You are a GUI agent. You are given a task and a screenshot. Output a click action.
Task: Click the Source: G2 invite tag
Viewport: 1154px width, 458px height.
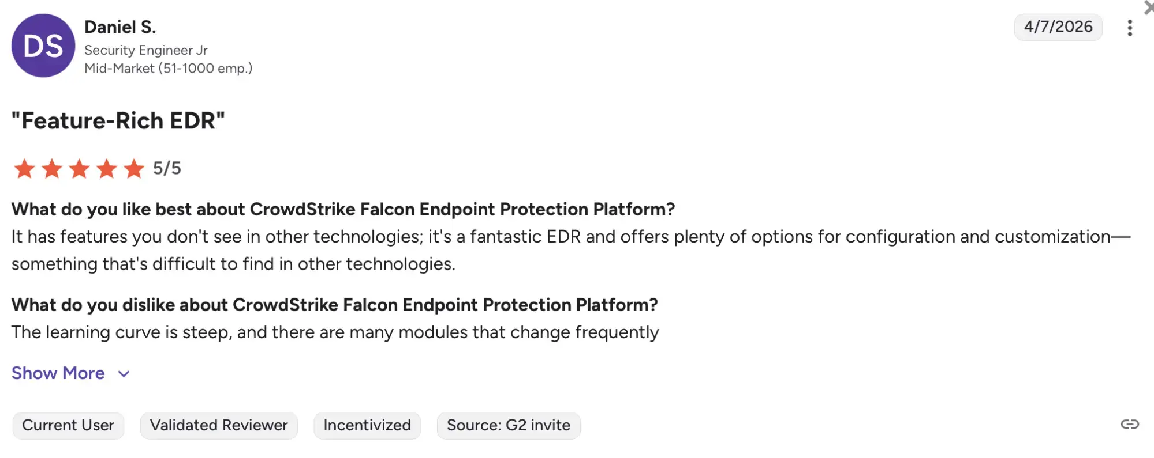point(508,425)
